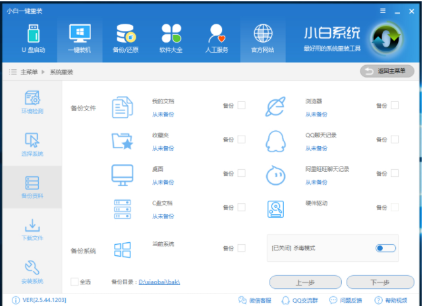
Task: Click the hamburger menu icon in title bar
Action: pos(383,11)
